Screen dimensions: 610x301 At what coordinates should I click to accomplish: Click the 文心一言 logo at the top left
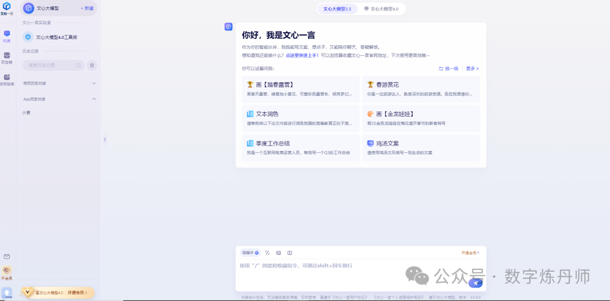point(7,8)
